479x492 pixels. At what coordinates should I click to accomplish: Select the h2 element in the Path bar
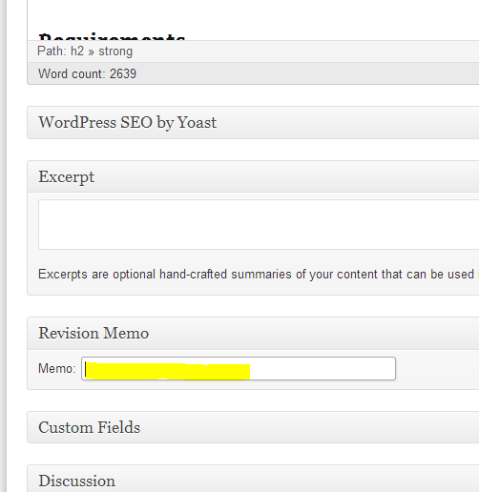[x=77, y=51]
